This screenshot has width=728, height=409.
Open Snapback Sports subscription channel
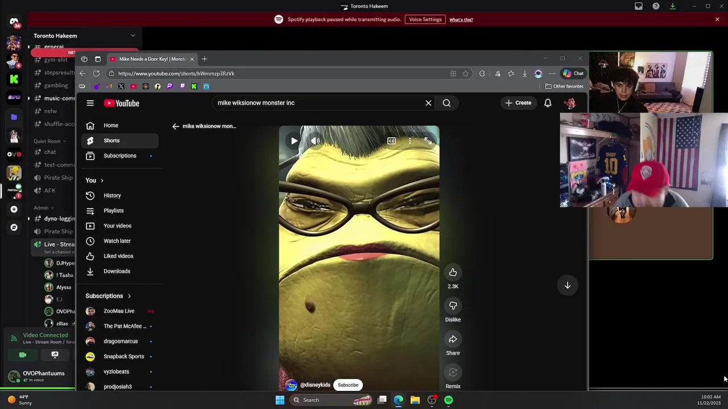point(120,356)
